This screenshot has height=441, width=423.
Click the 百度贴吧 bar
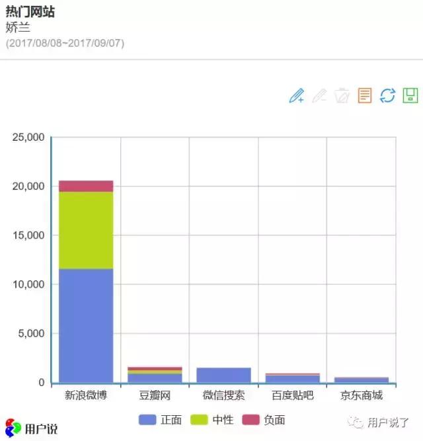coord(293,378)
